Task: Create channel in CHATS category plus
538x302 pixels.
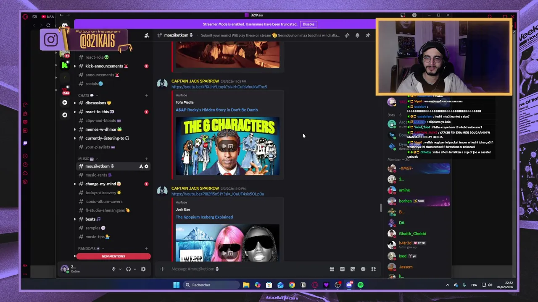Action: click(146, 96)
